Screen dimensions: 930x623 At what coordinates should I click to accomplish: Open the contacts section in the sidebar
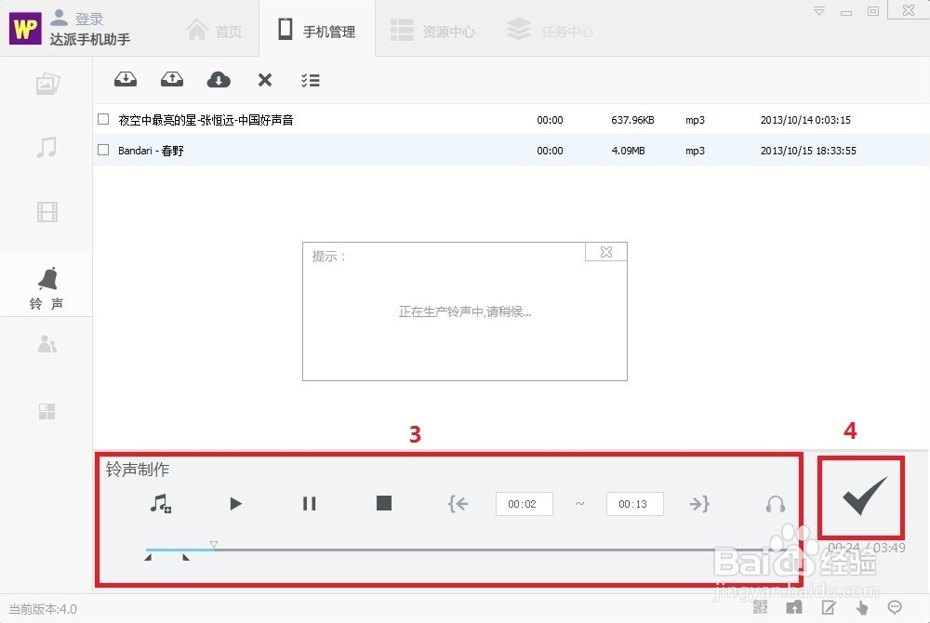click(46, 344)
